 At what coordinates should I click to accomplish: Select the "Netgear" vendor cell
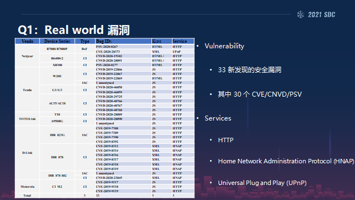27,56
